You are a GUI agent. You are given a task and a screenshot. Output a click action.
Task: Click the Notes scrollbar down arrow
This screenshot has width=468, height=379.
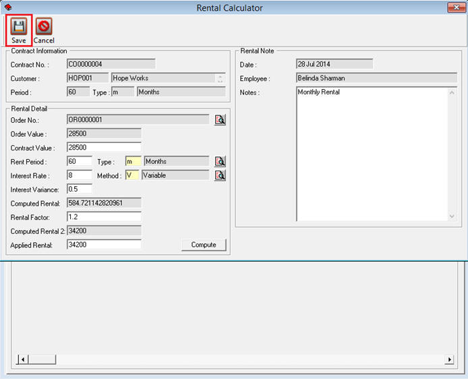(452, 216)
